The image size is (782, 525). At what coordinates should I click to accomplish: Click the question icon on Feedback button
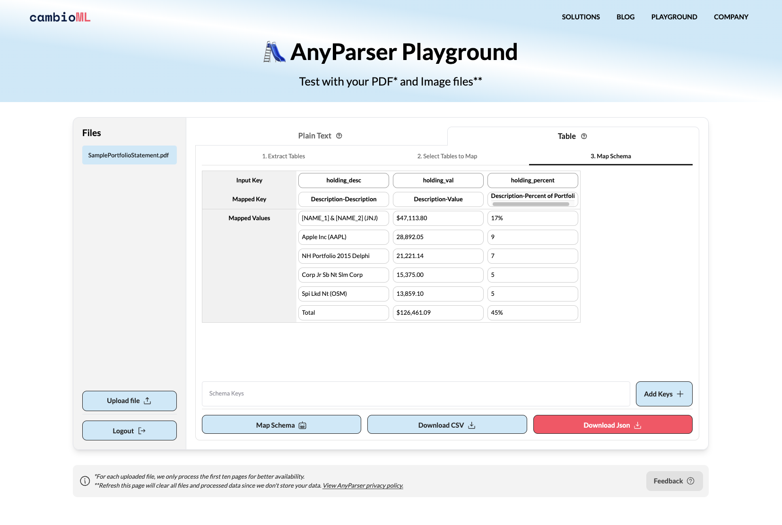pyautogui.click(x=691, y=481)
